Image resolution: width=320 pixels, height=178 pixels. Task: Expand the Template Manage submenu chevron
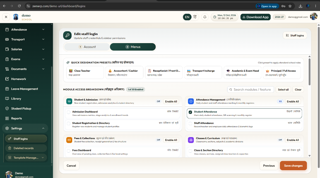click(x=42, y=158)
